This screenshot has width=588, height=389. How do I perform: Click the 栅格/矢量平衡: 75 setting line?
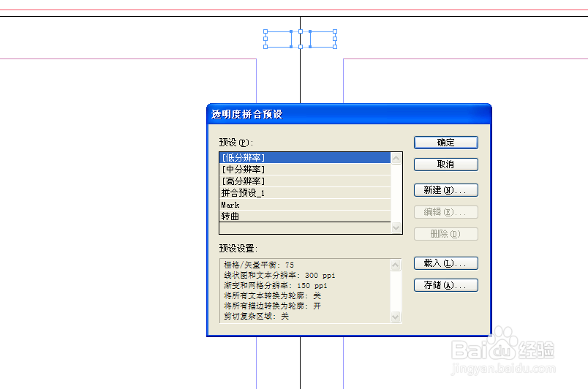259,265
